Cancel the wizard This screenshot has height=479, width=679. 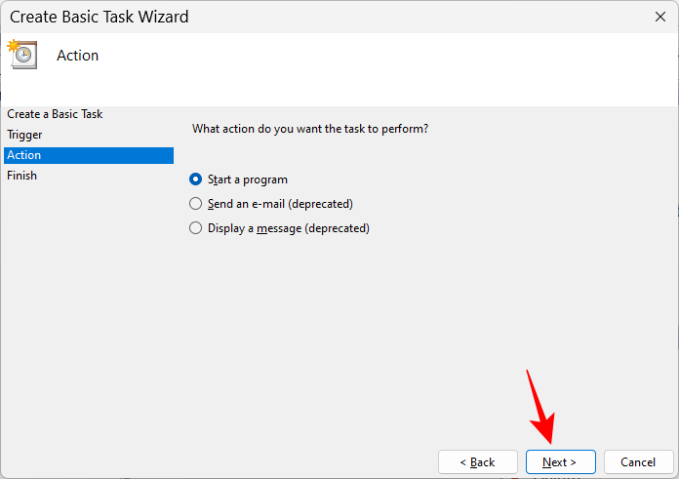[x=638, y=461]
